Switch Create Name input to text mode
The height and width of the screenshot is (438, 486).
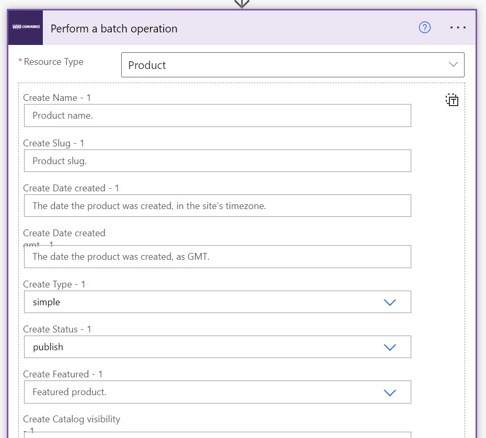click(x=451, y=100)
